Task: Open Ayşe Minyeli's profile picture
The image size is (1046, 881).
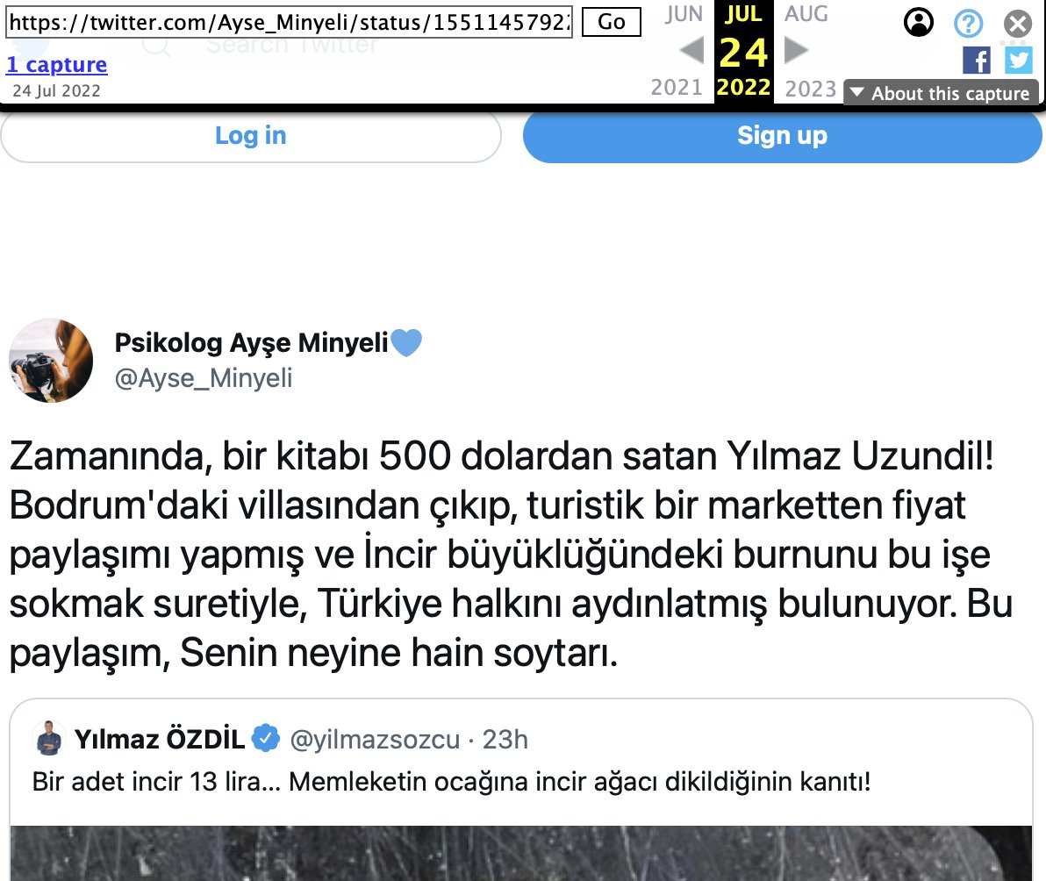Action: [51, 360]
